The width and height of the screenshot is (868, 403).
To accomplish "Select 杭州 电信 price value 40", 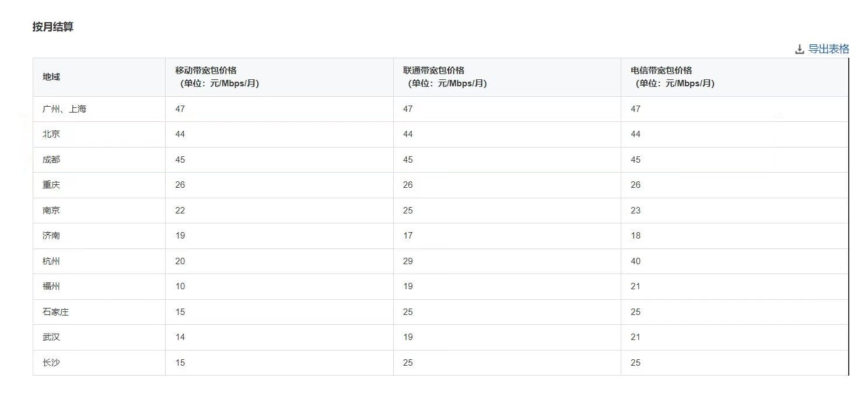I will [x=635, y=261].
